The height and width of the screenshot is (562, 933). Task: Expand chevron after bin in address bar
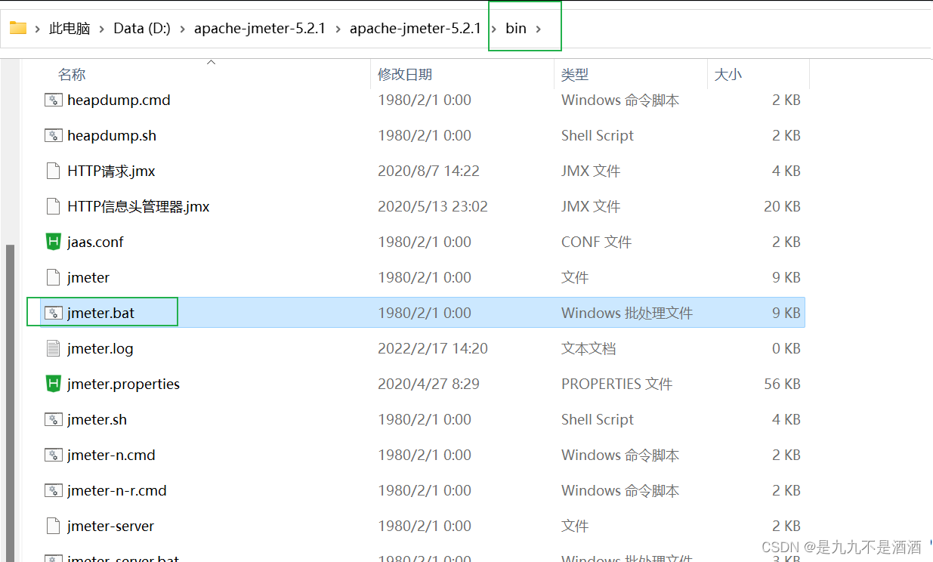539,29
